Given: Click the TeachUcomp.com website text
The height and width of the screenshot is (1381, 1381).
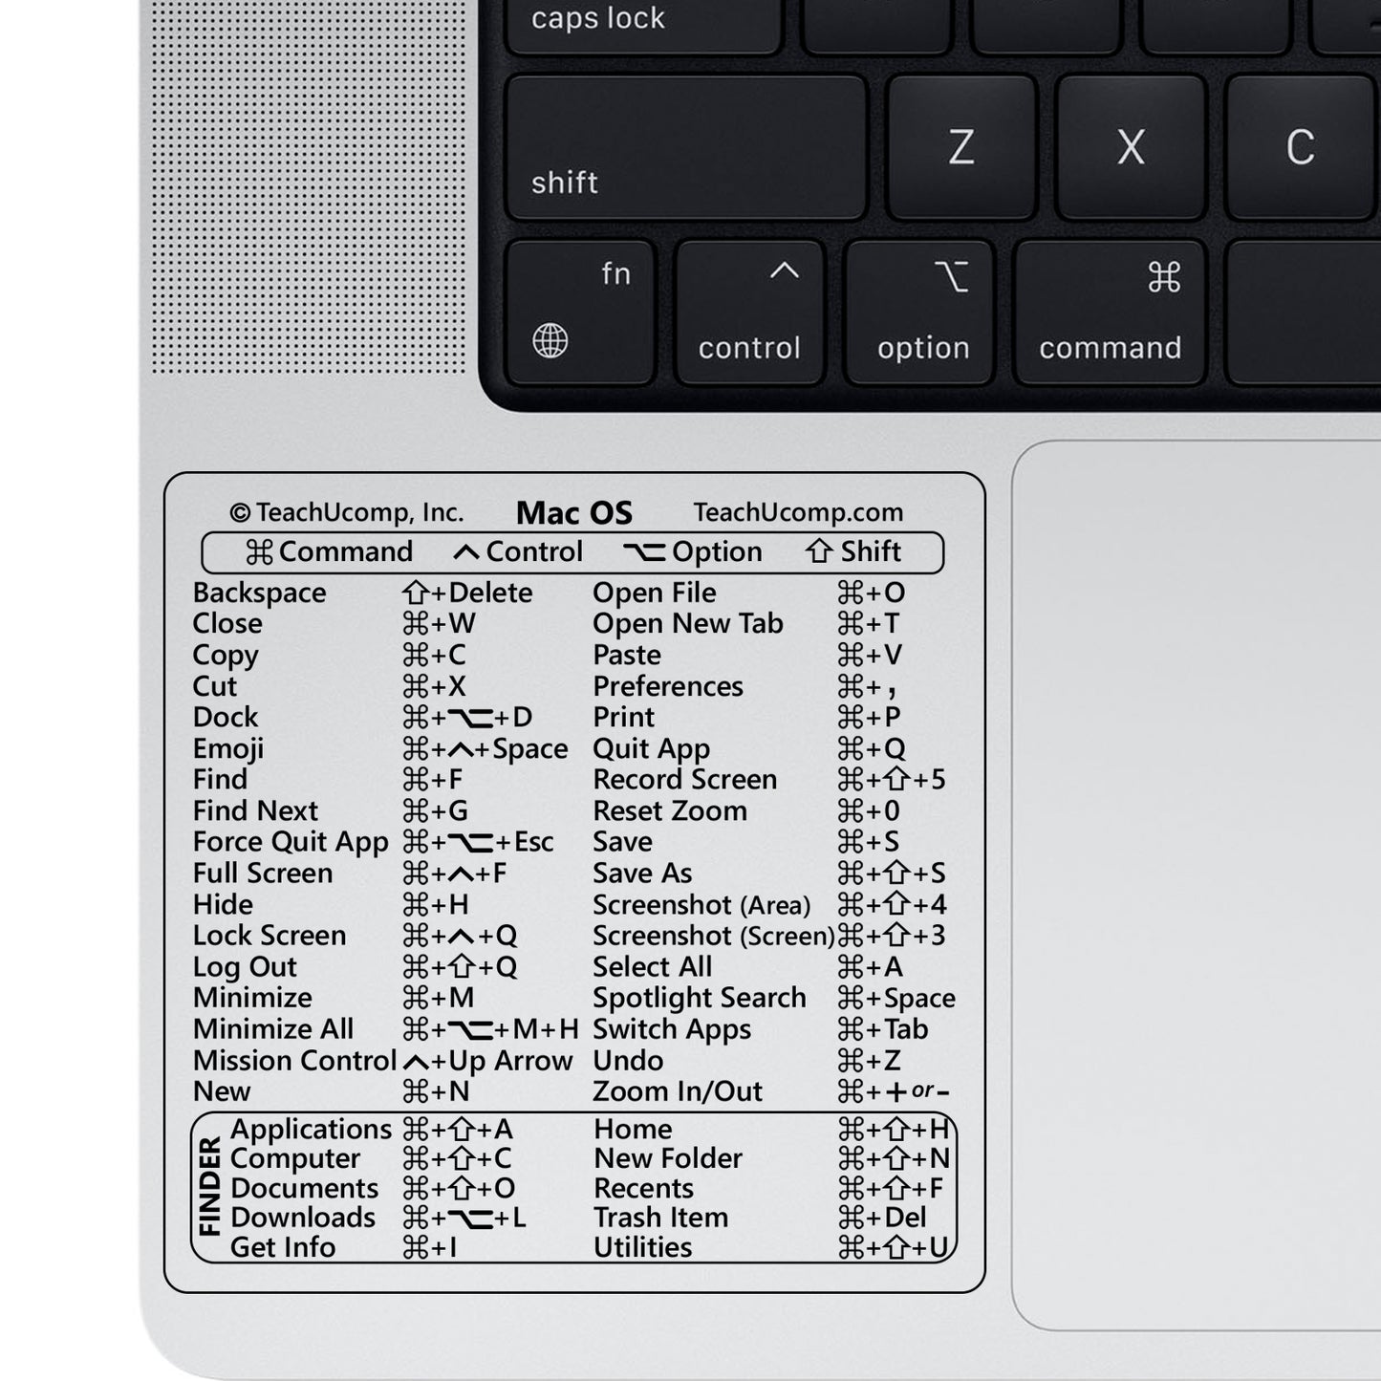Looking at the screenshot, I should 797,513.
